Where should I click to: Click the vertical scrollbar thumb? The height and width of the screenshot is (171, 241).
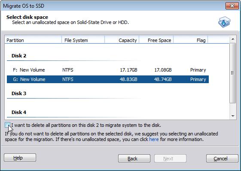(233, 73)
